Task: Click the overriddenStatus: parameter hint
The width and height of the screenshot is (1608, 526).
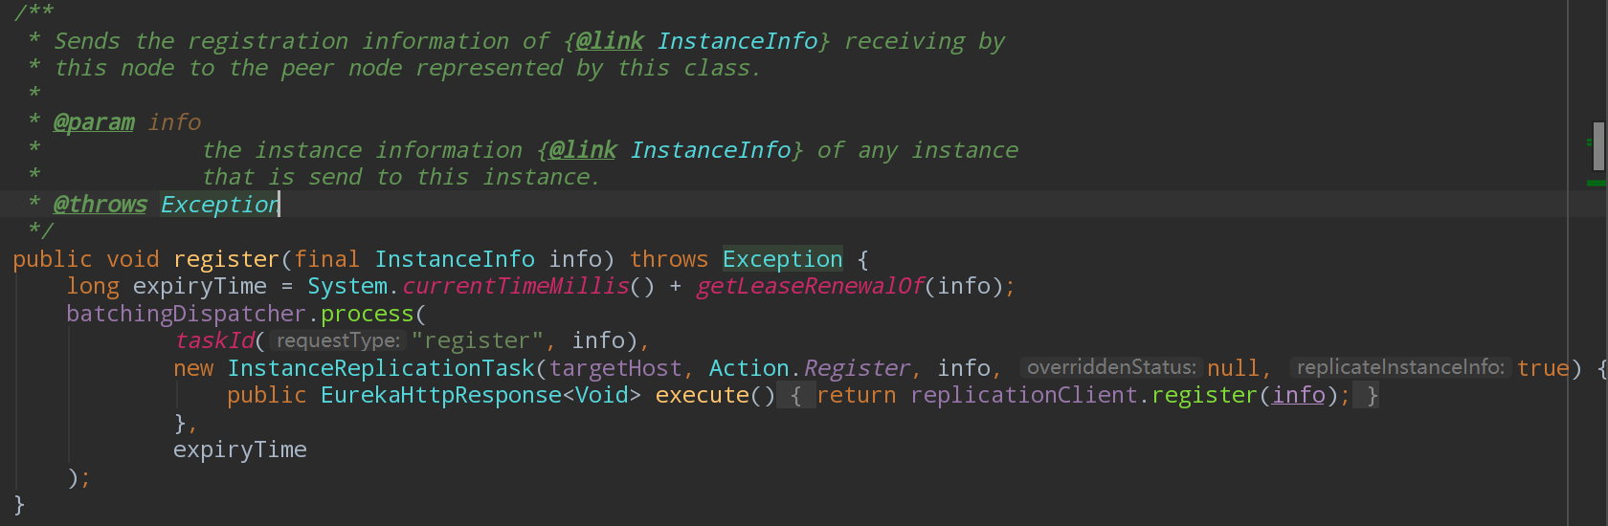Action: [1111, 368]
